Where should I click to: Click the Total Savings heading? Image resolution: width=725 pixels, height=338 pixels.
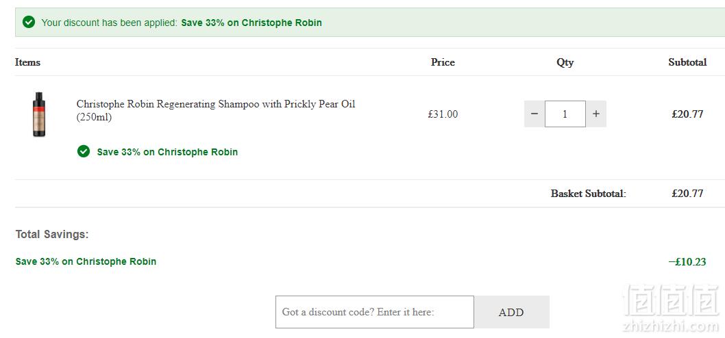[52, 234]
